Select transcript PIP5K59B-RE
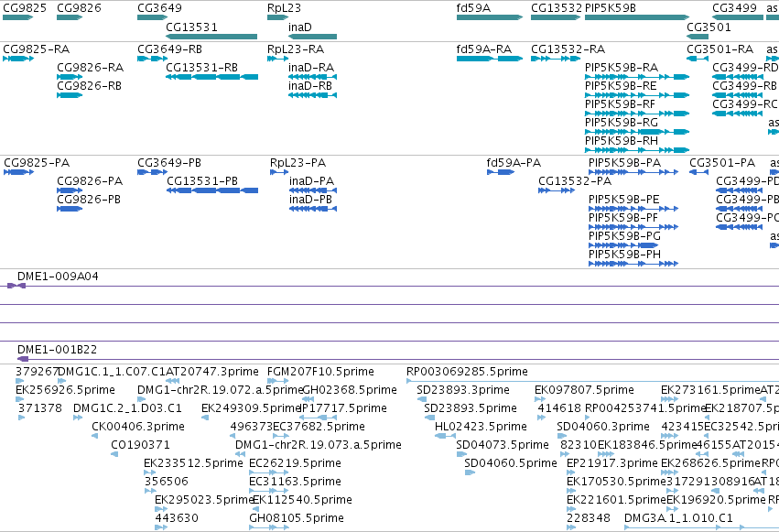This screenshot has height=532, width=779. [621, 86]
